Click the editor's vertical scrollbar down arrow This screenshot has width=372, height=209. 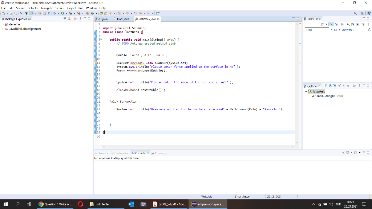point(296,142)
